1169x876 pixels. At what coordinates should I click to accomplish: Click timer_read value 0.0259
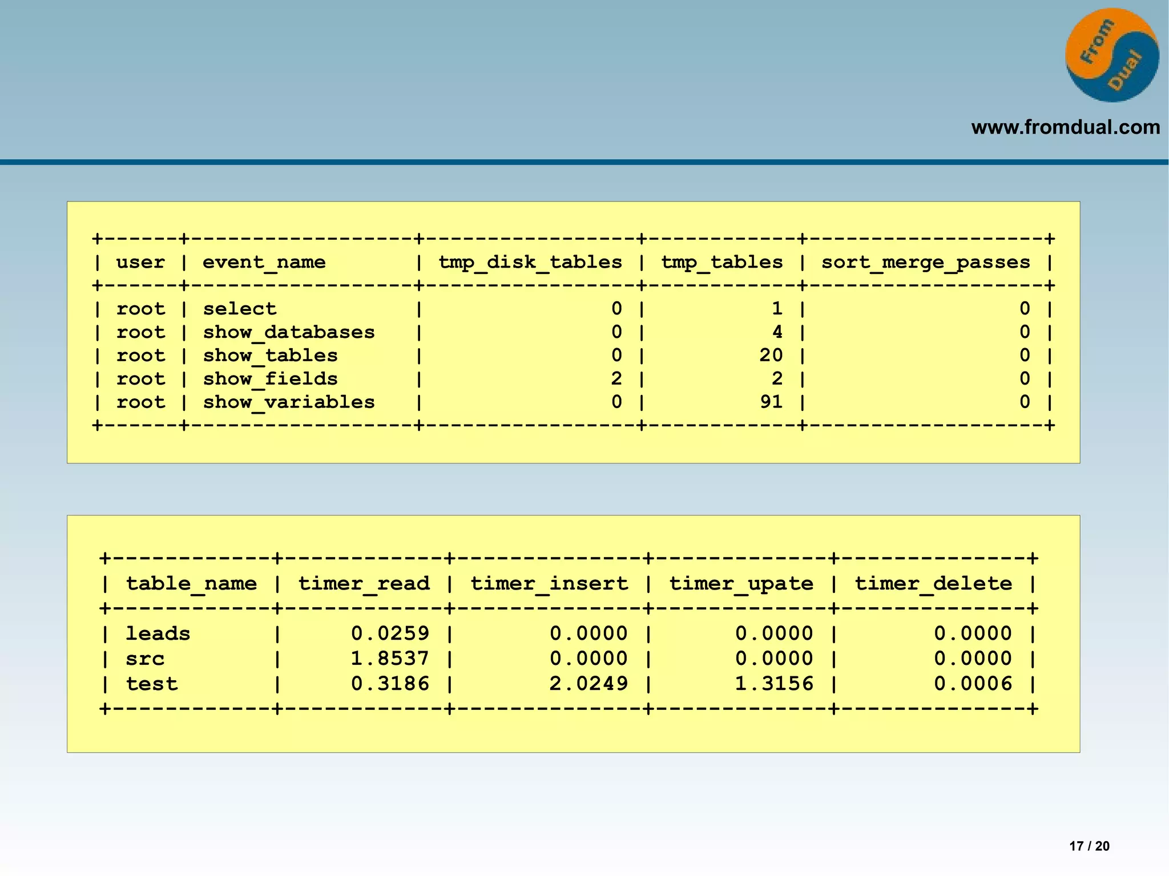390,633
